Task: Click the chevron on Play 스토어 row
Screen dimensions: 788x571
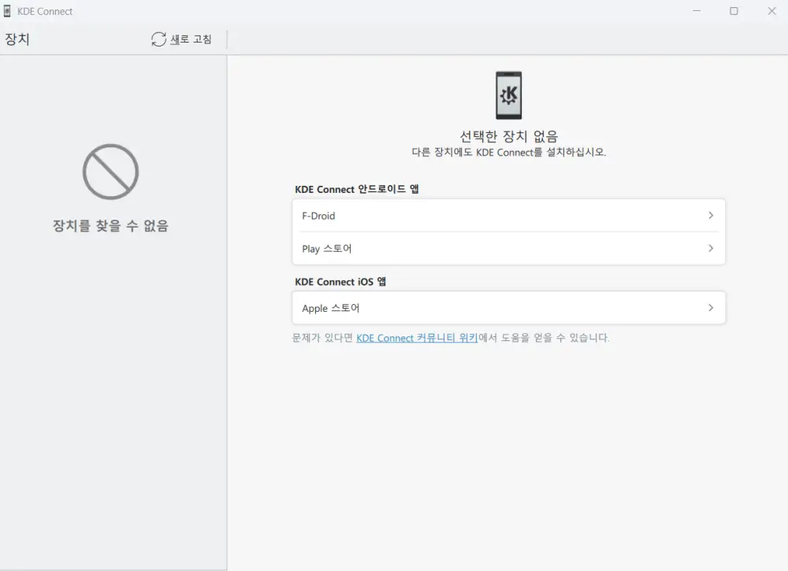Action: click(711, 249)
